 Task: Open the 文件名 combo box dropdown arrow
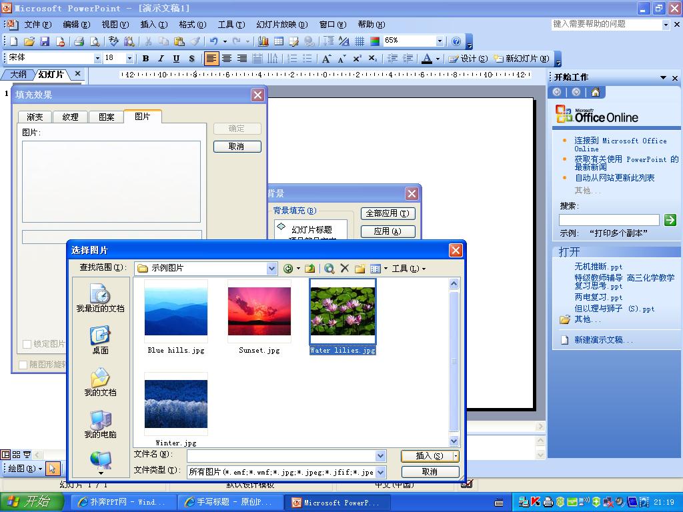380,456
